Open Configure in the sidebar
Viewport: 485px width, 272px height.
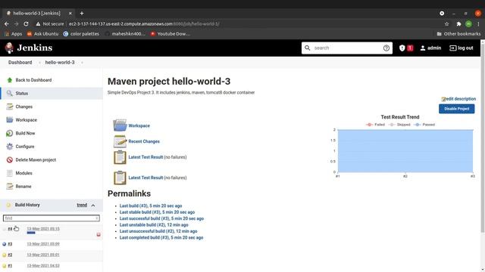coord(25,147)
